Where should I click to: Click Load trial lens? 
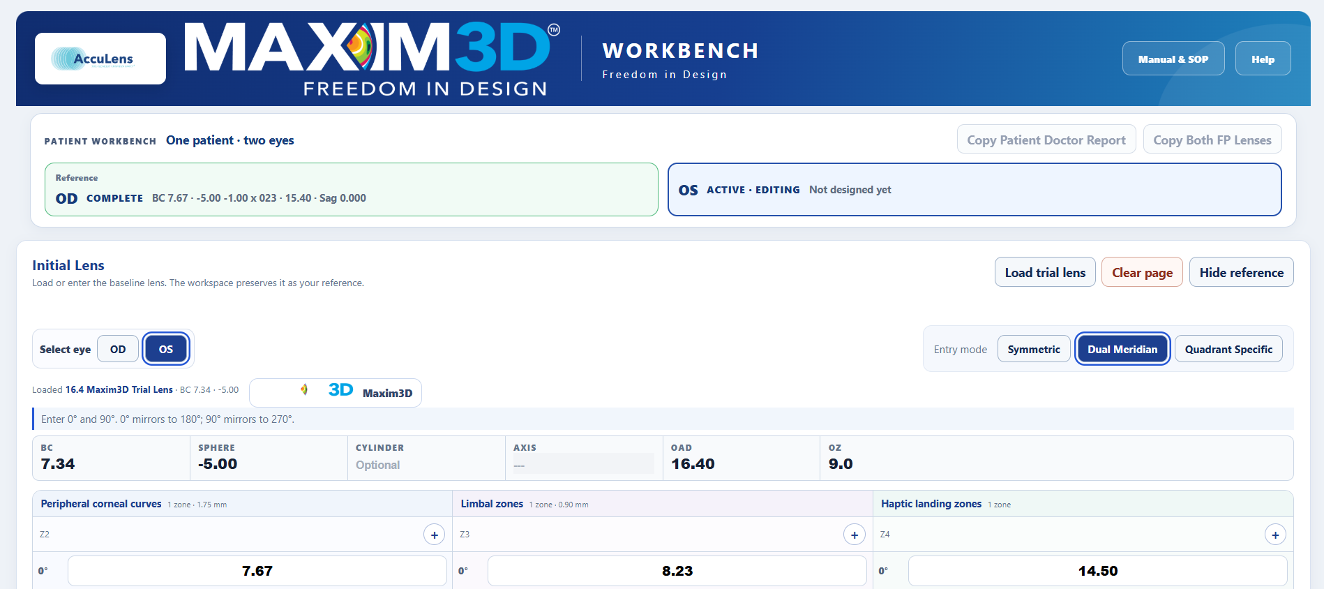pos(1045,272)
